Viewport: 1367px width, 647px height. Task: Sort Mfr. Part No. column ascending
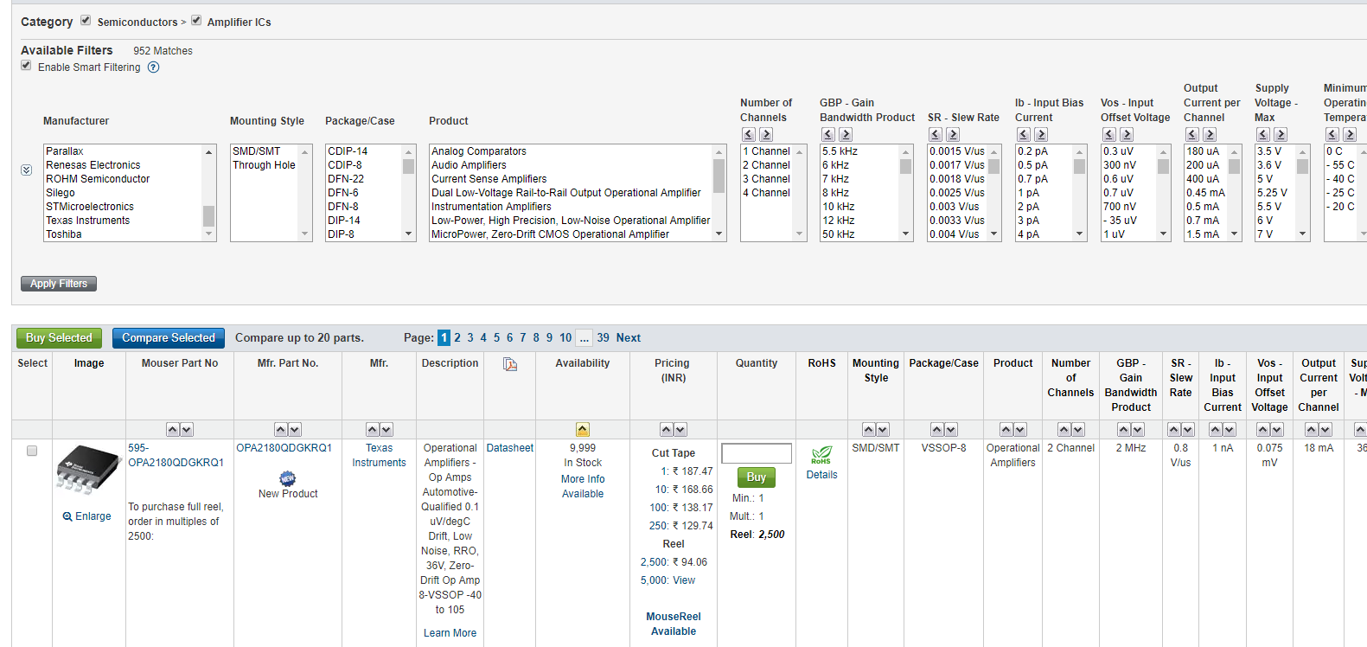(281, 430)
